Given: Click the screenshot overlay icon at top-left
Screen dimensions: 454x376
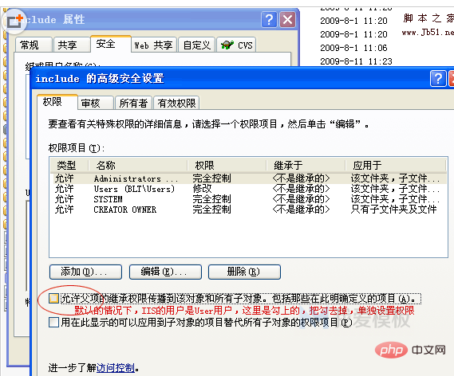Looking at the screenshot, I should click(x=14, y=21).
